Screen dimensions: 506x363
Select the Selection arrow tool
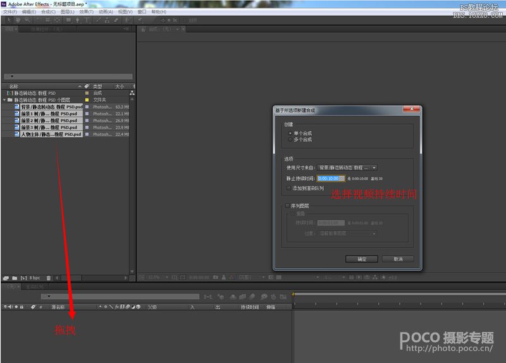tap(9, 20)
